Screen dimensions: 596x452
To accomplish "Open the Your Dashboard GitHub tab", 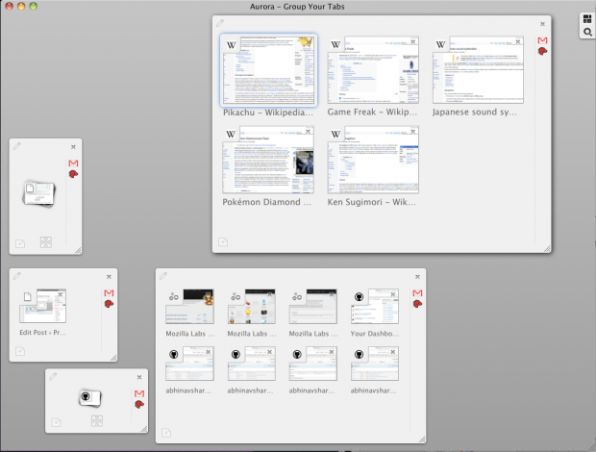I will pos(375,307).
